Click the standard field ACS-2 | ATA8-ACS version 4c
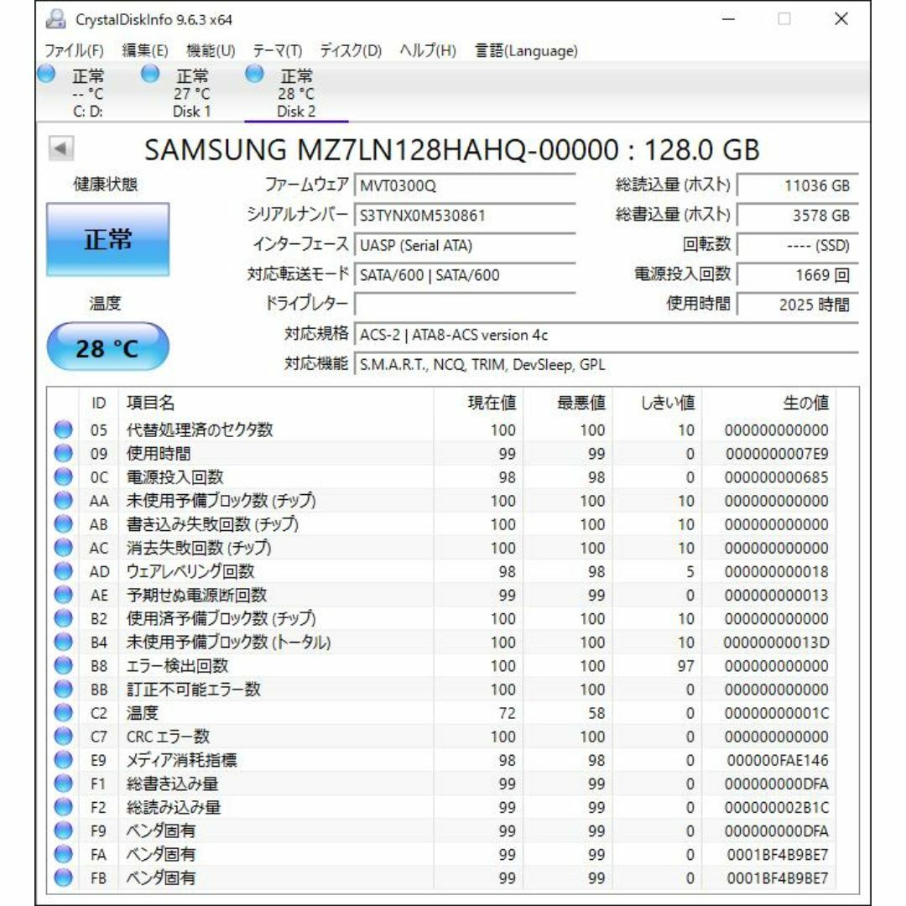Image resolution: width=906 pixels, height=906 pixels. pyautogui.click(x=607, y=335)
